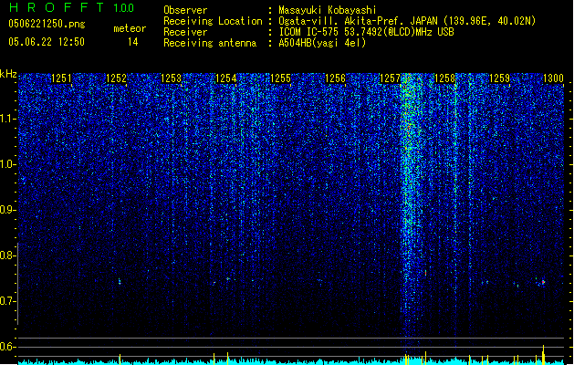Viewport: 574px width, 365px height.
Task: Select antenna value A504HB(yagi 4el)
Action: click(322, 43)
